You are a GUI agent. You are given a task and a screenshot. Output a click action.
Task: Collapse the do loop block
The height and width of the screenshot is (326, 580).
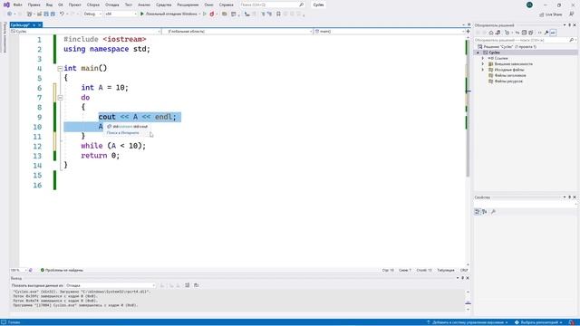click(60, 98)
